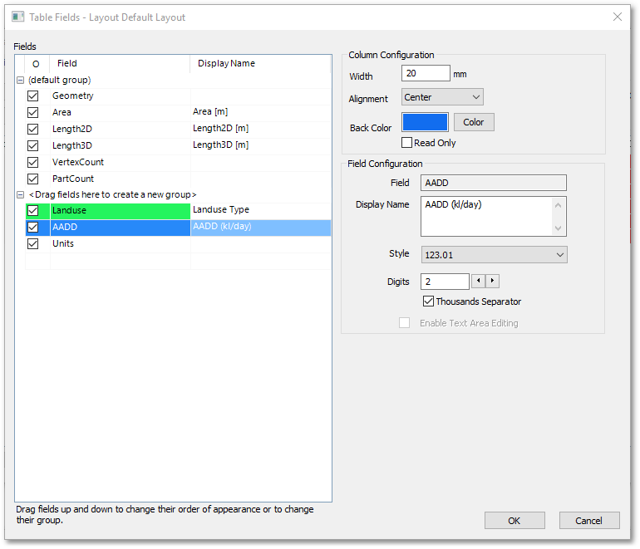Select the Length3D field name
Image resolution: width=640 pixels, height=549 pixels.
[x=72, y=145]
